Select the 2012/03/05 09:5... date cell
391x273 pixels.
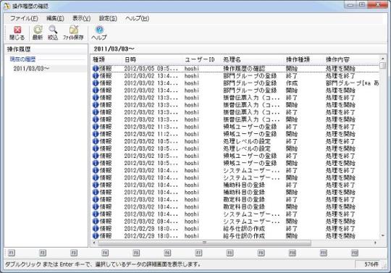pyautogui.click(x=151, y=68)
